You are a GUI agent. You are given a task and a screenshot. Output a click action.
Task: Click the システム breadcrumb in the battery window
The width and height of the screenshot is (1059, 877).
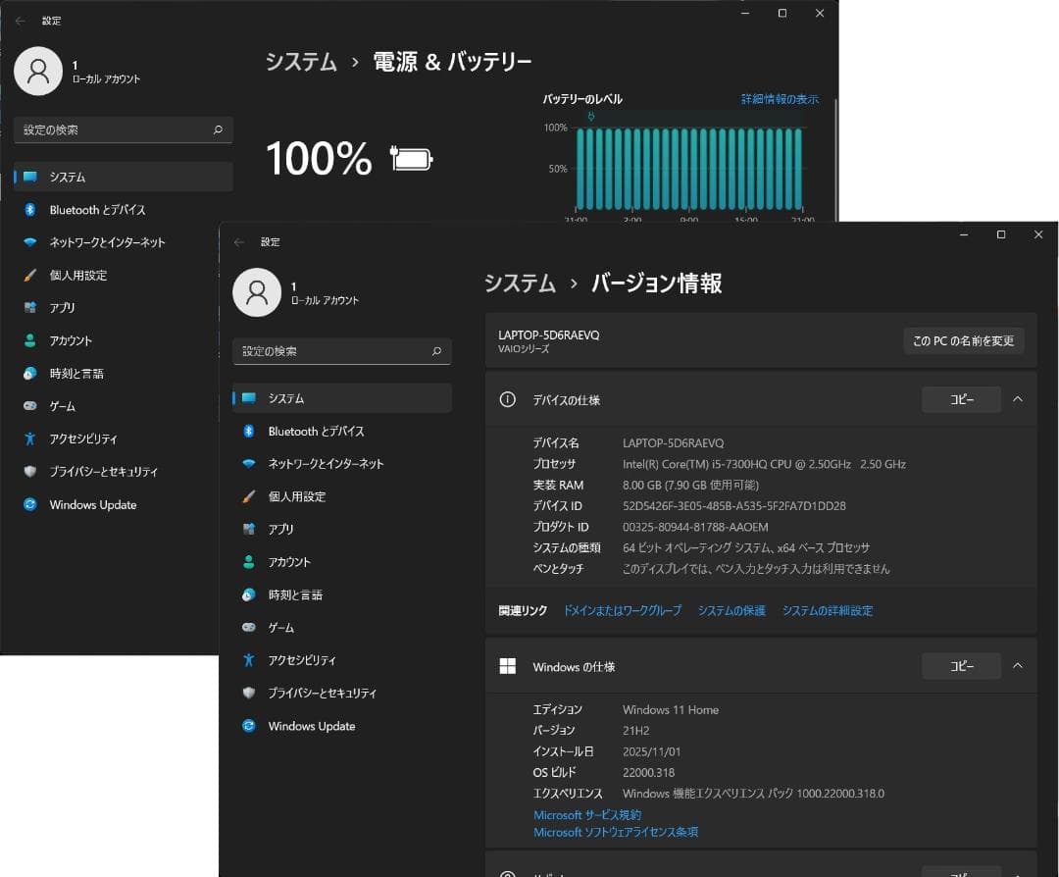tap(301, 62)
